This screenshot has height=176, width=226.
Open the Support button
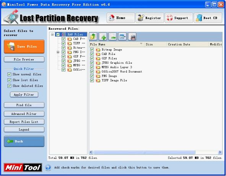(179, 18)
